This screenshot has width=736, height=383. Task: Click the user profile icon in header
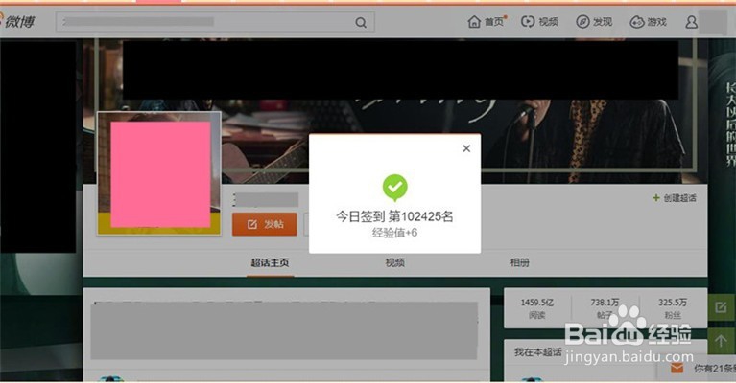tap(691, 22)
